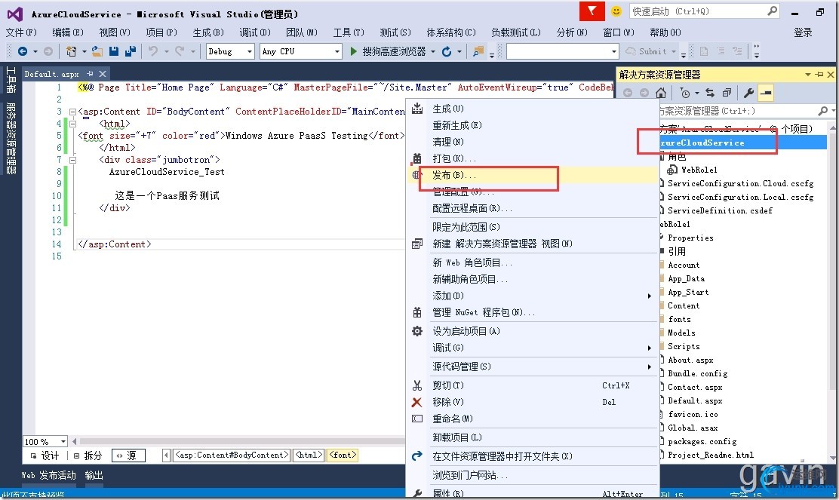Click the preview selected items icon

pyautogui.click(x=767, y=93)
